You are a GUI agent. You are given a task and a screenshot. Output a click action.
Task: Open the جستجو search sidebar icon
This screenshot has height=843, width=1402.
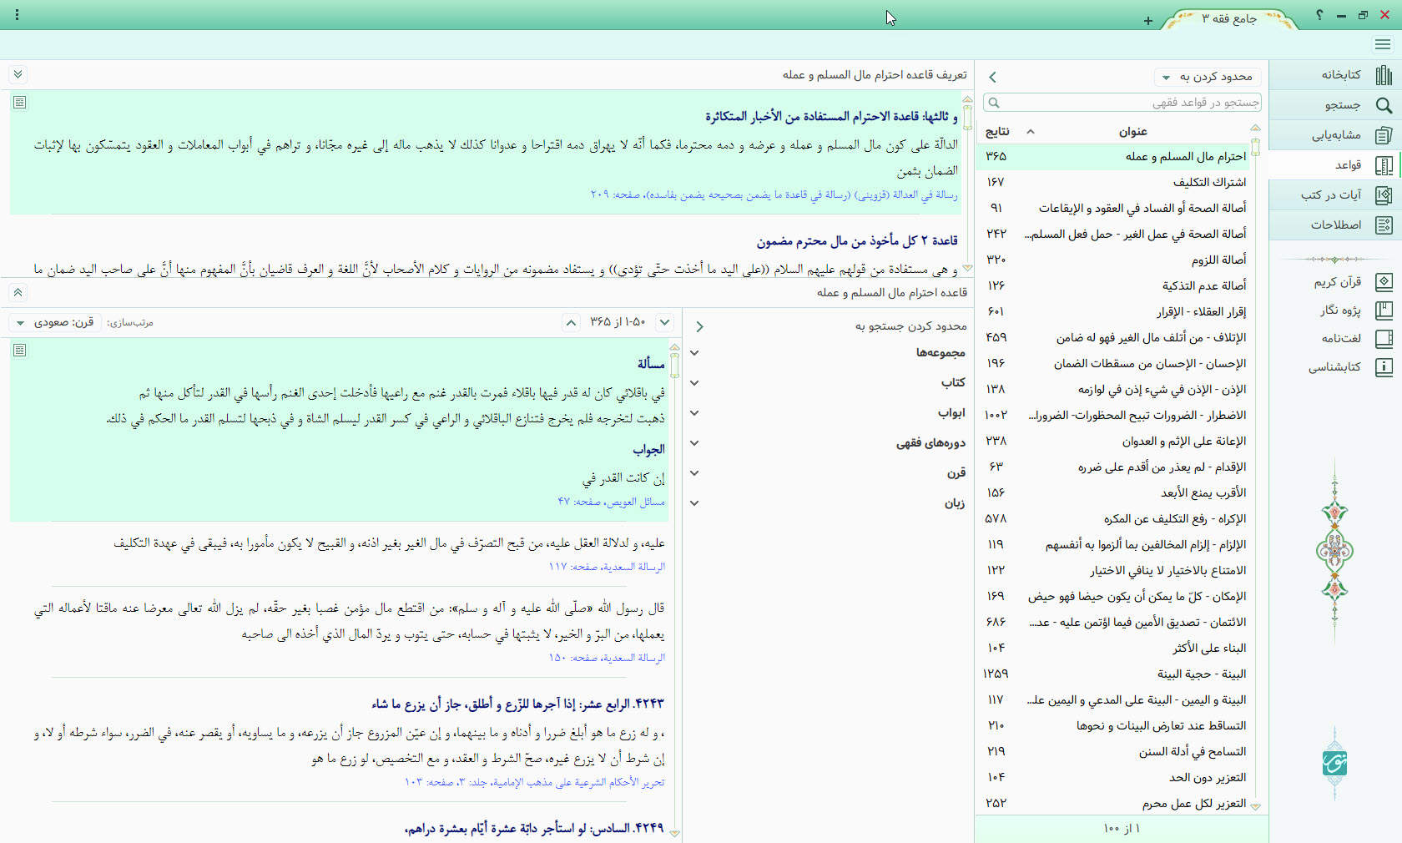(1384, 105)
